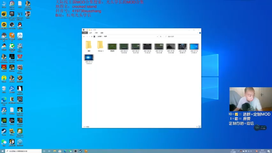The height and width of the screenshot is (153, 272).
Task: Click the Up one level arrow in Explorer
Action: tap(92, 37)
